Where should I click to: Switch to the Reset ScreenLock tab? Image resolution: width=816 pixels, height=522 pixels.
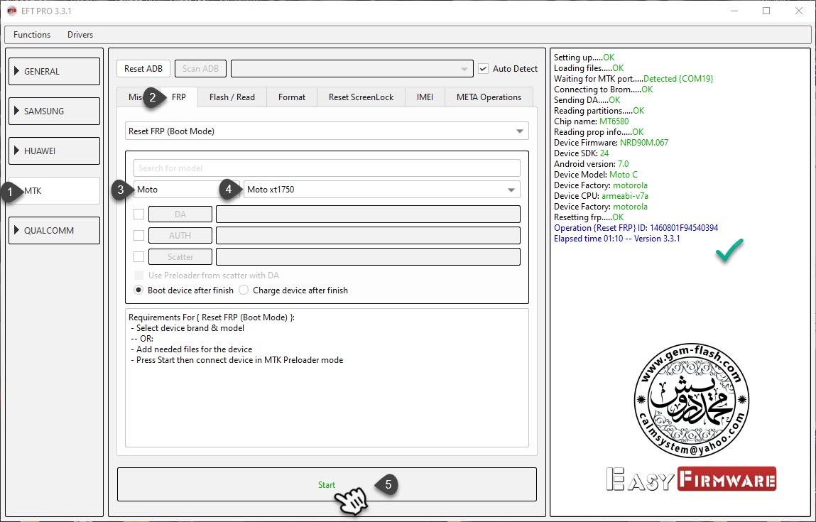pyautogui.click(x=361, y=97)
